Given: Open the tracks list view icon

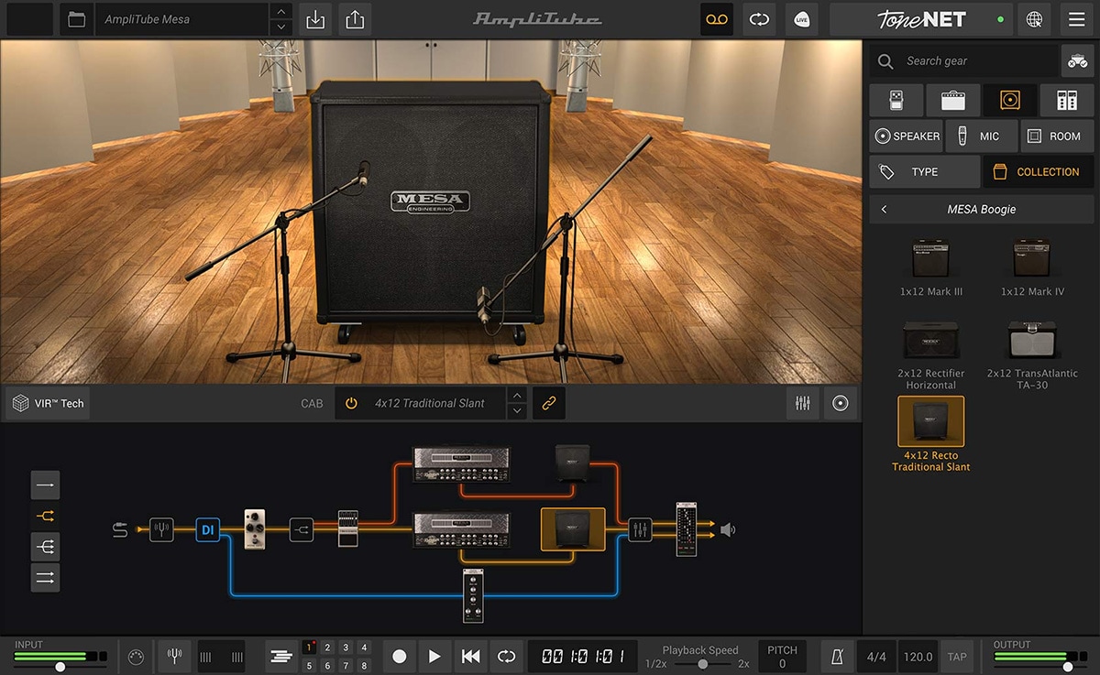Looking at the screenshot, I should [282, 657].
